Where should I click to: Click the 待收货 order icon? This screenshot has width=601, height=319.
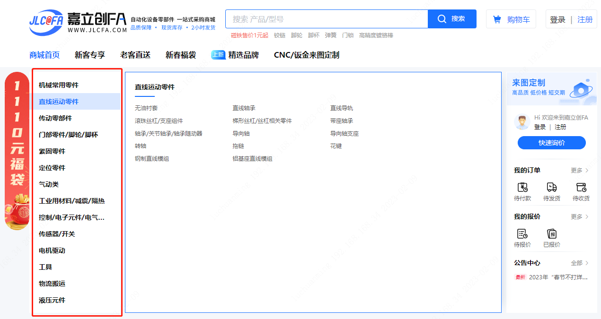click(581, 187)
